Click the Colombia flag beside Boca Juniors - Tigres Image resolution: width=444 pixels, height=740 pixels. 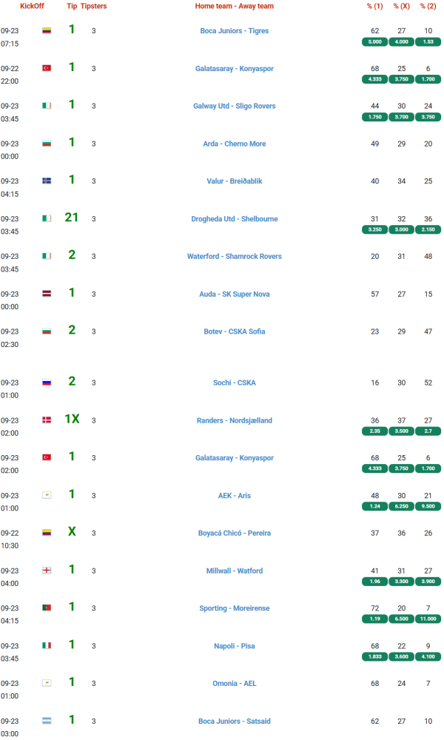tap(47, 31)
